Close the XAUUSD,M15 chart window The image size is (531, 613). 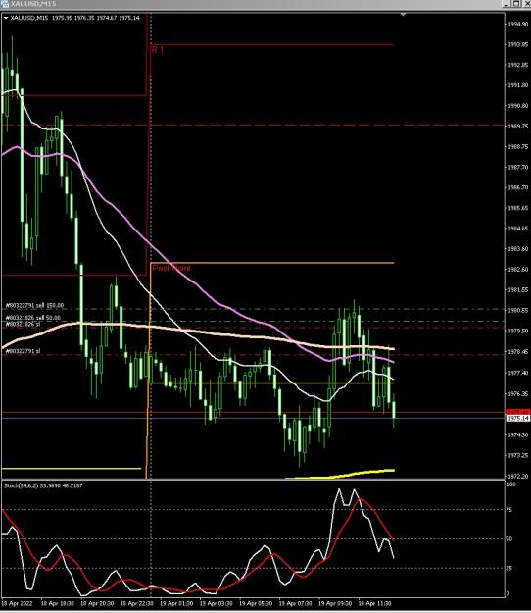pyautogui.click(x=526, y=4)
